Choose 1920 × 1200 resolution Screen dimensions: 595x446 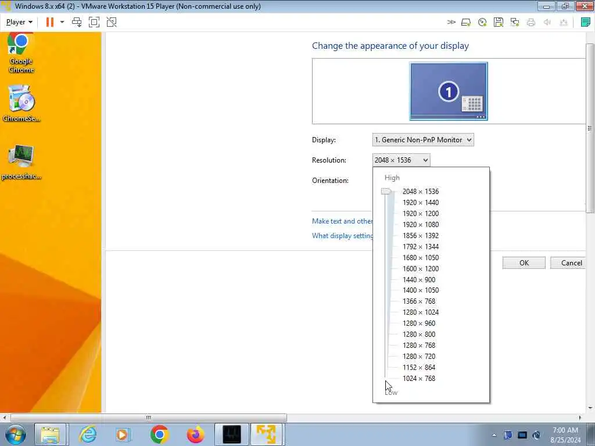[421, 214]
